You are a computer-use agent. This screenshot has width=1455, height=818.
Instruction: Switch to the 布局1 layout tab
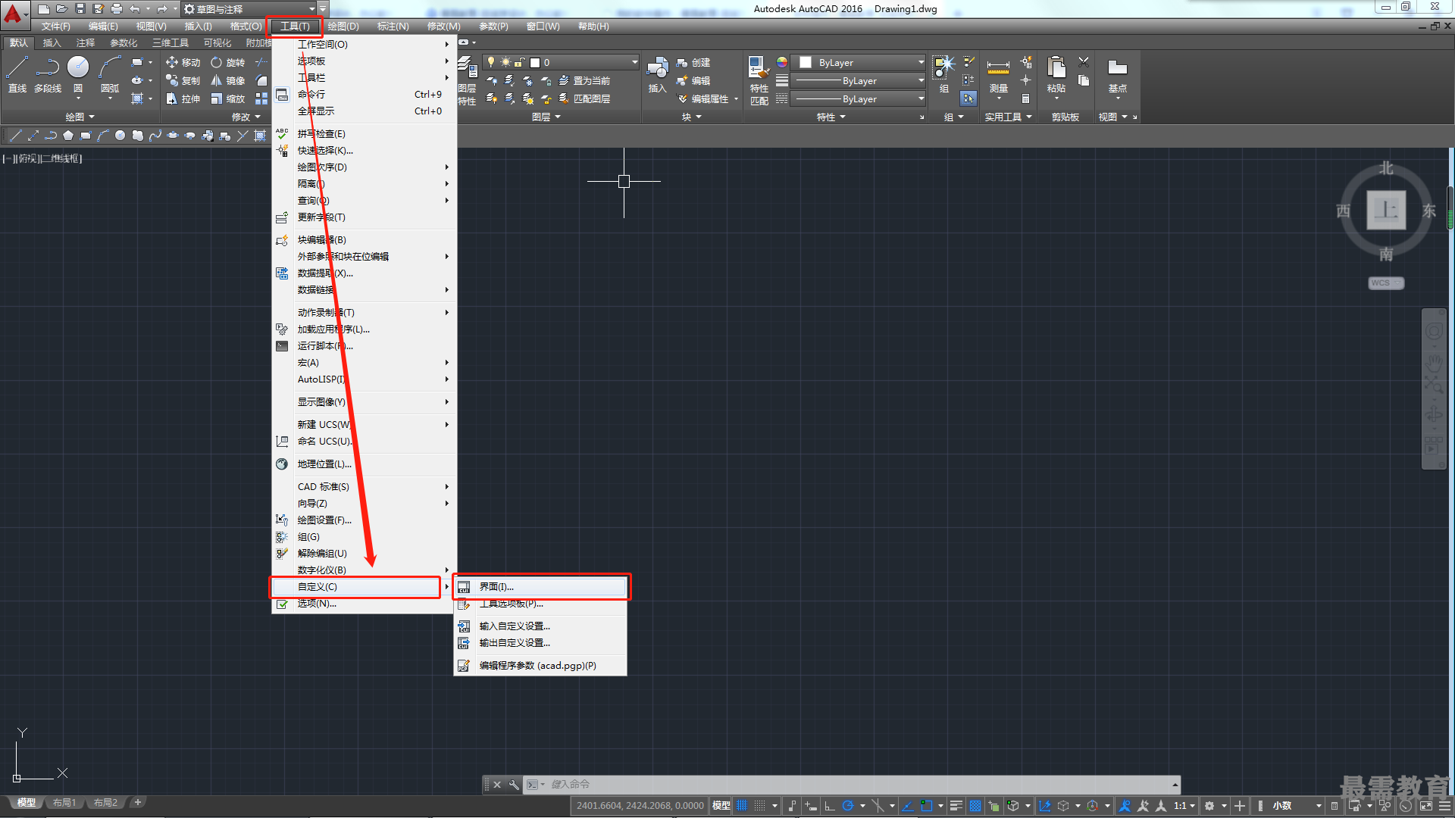point(64,803)
